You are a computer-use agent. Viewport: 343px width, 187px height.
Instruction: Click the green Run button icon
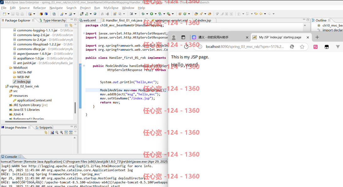pyautogui.click(x=151, y=14)
